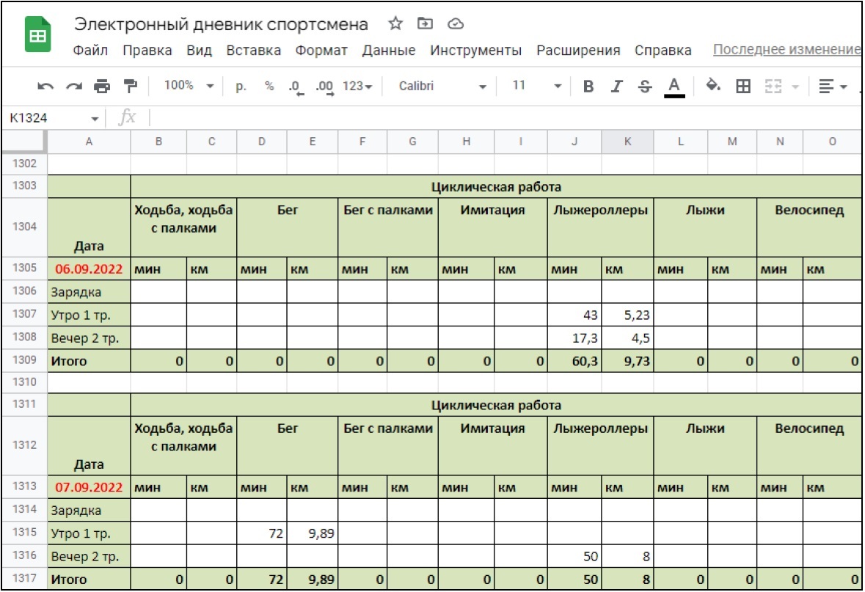Viewport: 865px width, 592px height.
Task: Select the paint format roller tool
Action: 131,87
